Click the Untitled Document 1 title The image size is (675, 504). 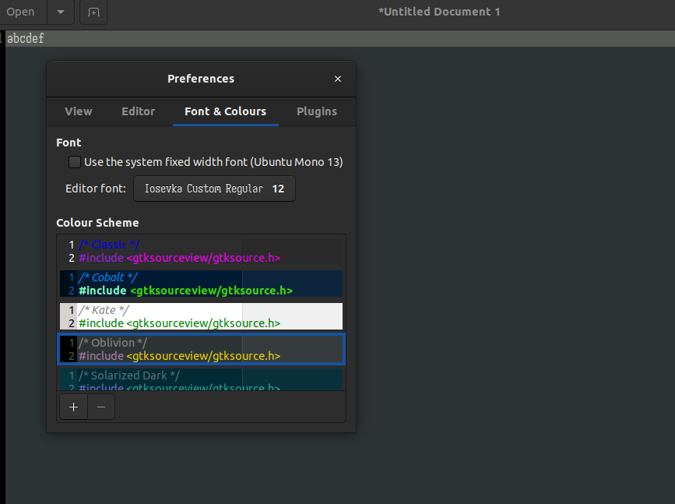(439, 12)
